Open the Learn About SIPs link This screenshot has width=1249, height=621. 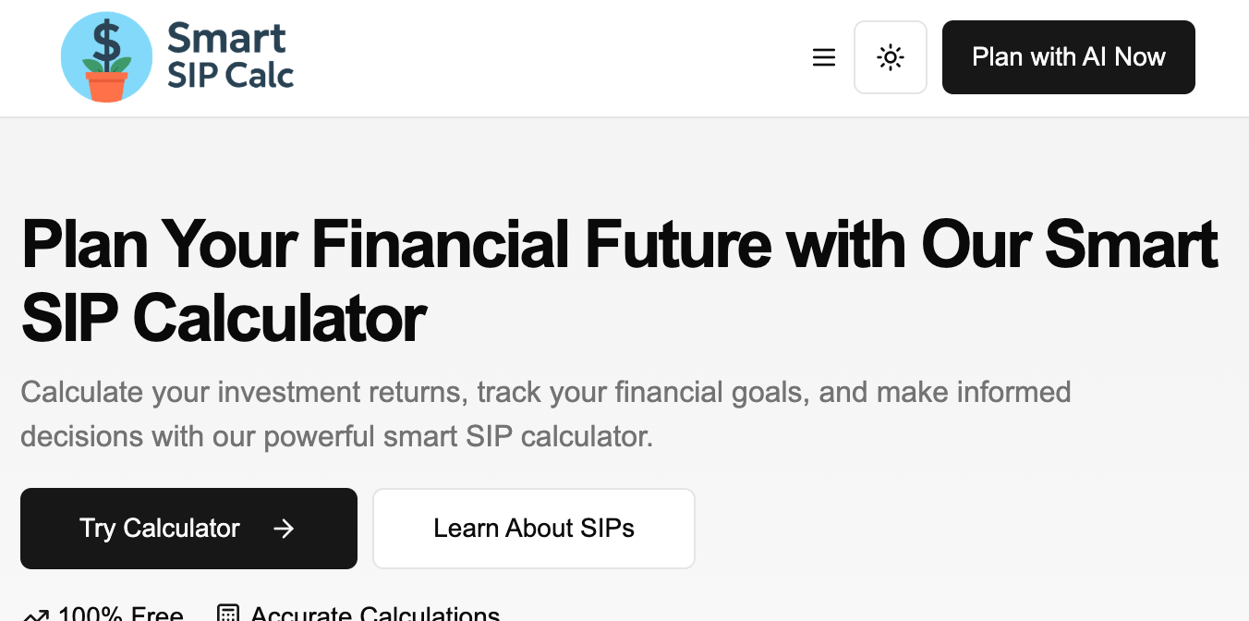click(533, 529)
